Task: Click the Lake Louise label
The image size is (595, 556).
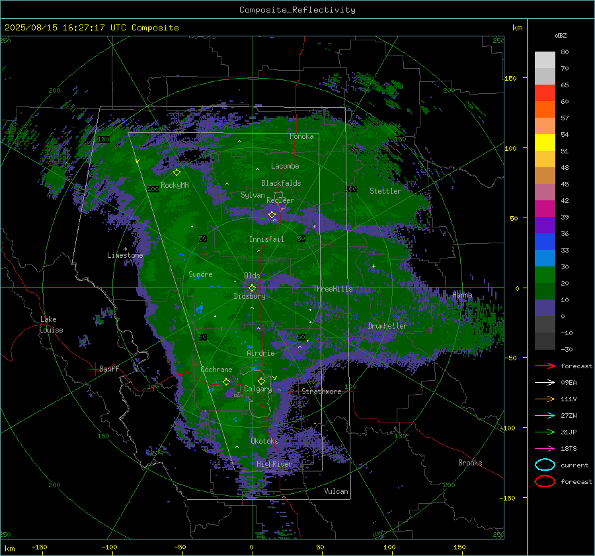Action: click(51, 325)
